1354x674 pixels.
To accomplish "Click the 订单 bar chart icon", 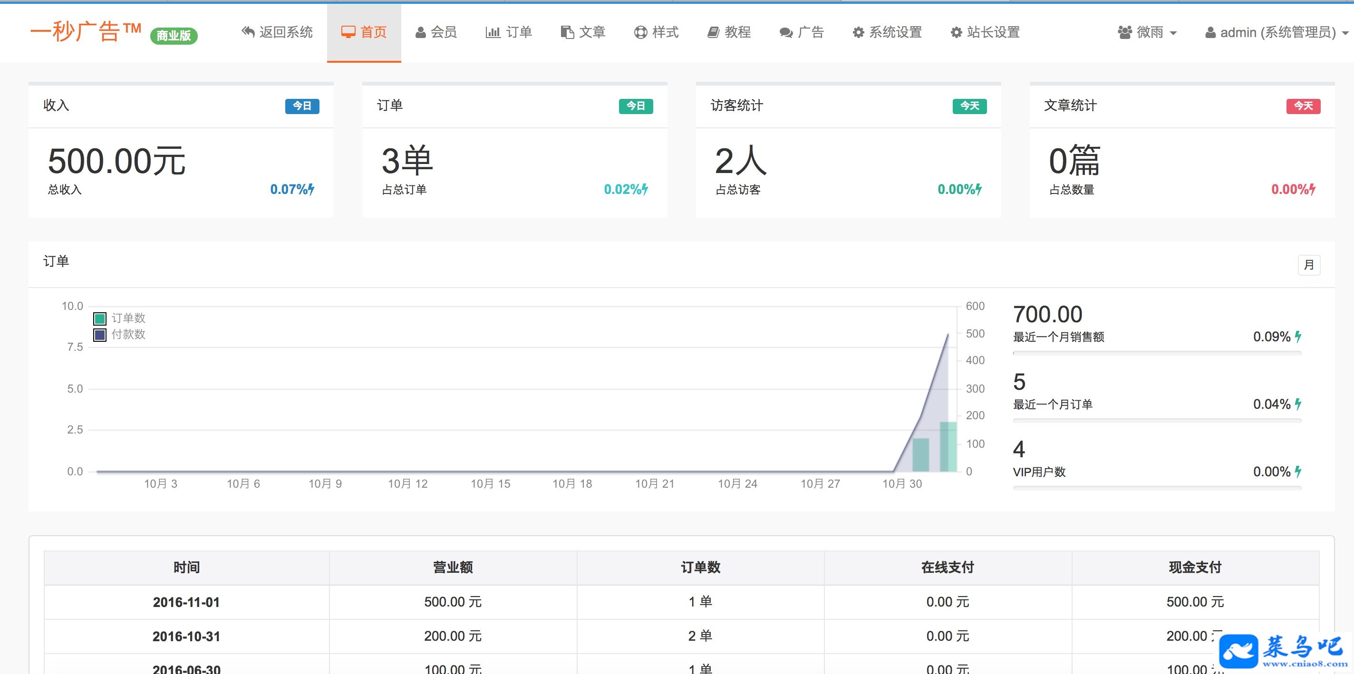I will click(493, 32).
